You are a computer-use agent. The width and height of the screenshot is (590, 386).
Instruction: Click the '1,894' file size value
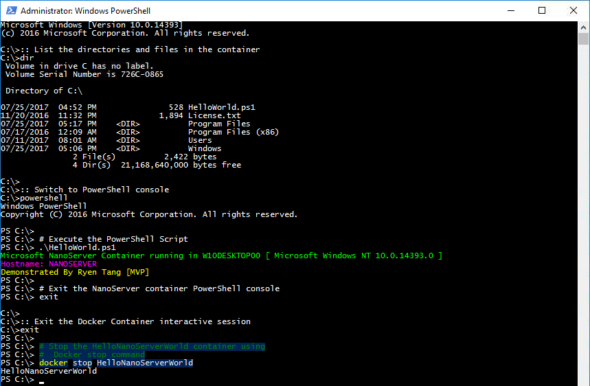[171, 115]
